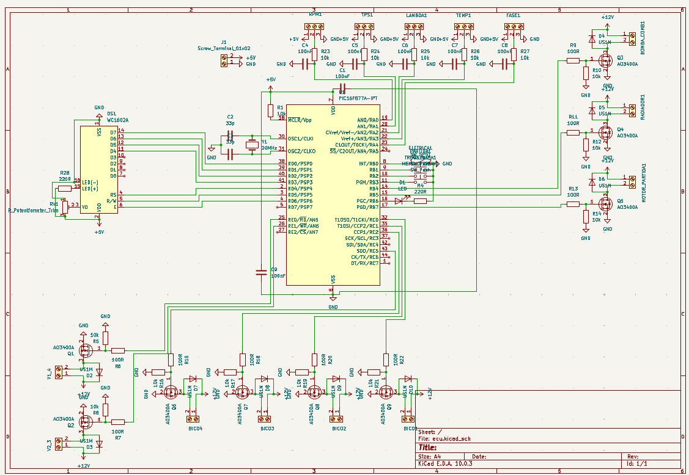Select the R23 10k resistor under RPM1
This screenshot has width=689, height=475.
315,54
